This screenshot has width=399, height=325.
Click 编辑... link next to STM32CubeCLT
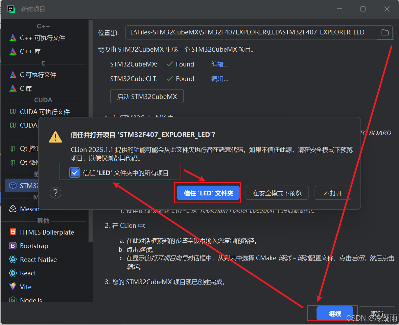220,79
